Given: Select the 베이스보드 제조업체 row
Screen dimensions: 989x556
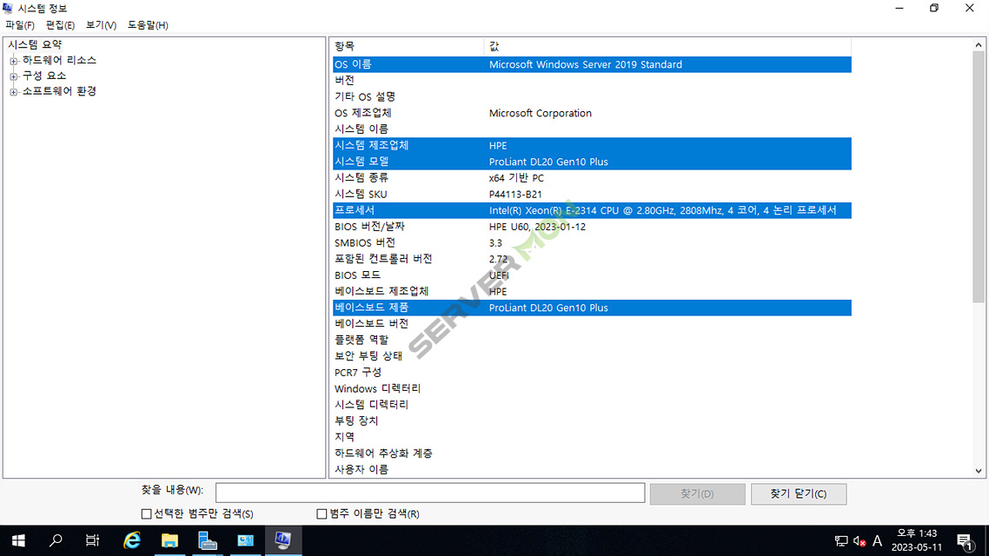Looking at the screenshot, I should [592, 291].
